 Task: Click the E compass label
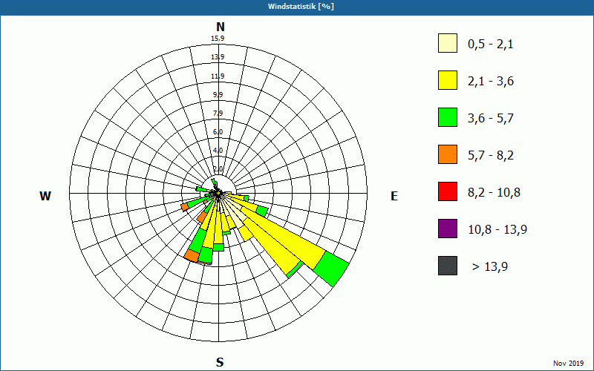click(394, 196)
